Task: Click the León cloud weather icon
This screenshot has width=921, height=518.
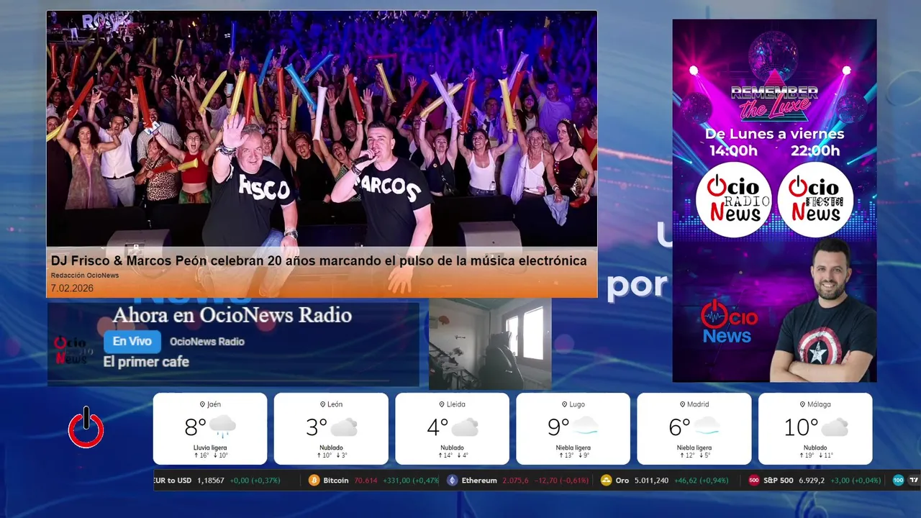Action: [x=344, y=427]
